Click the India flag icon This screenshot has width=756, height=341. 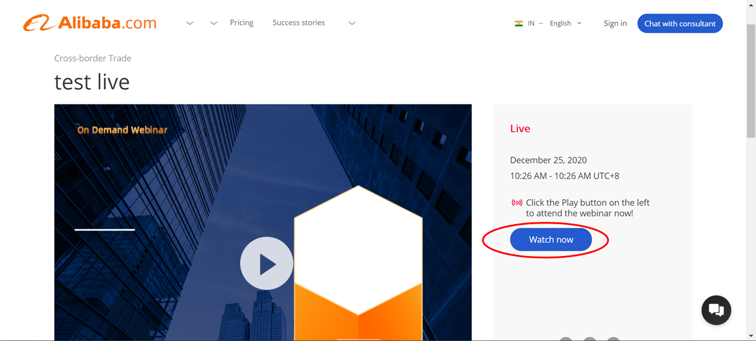pyautogui.click(x=519, y=24)
